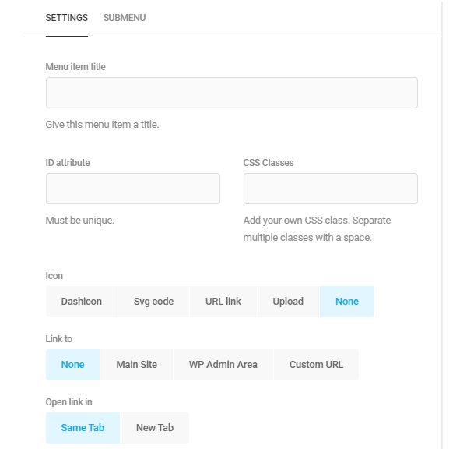Set Link to option to None

(72, 365)
